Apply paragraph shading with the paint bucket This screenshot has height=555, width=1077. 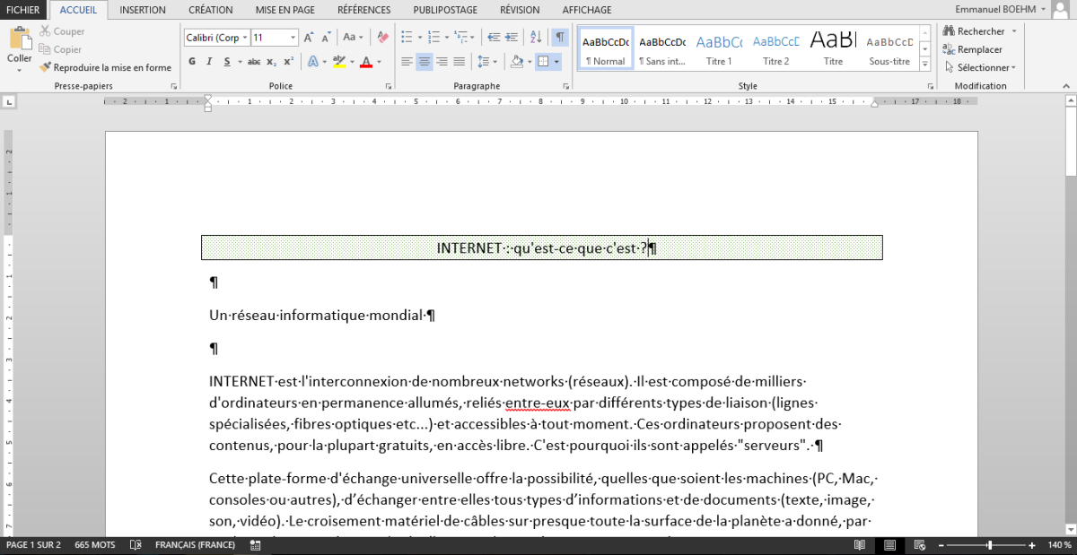[x=516, y=62]
